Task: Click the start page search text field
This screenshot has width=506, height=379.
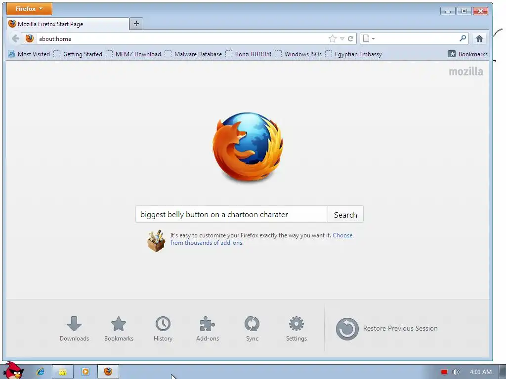Action: tap(232, 214)
